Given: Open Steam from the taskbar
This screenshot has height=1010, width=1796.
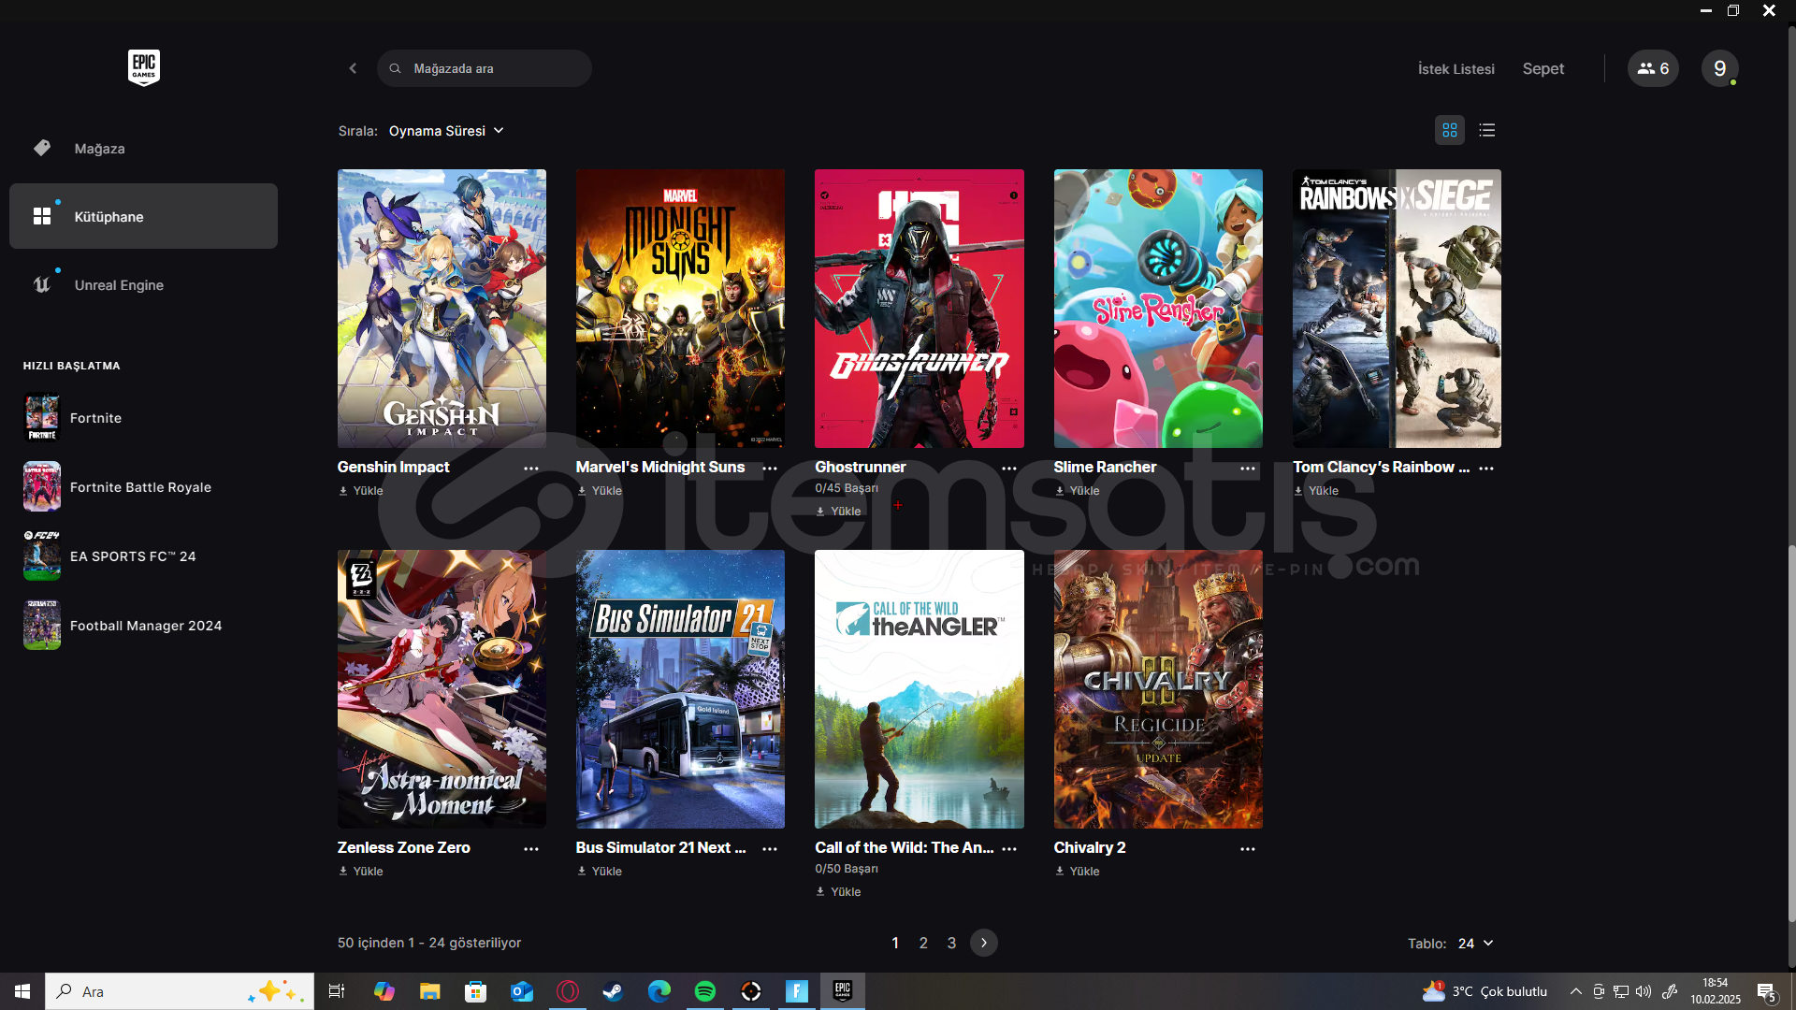Looking at the screenshot, I should [x=614, y=991].
